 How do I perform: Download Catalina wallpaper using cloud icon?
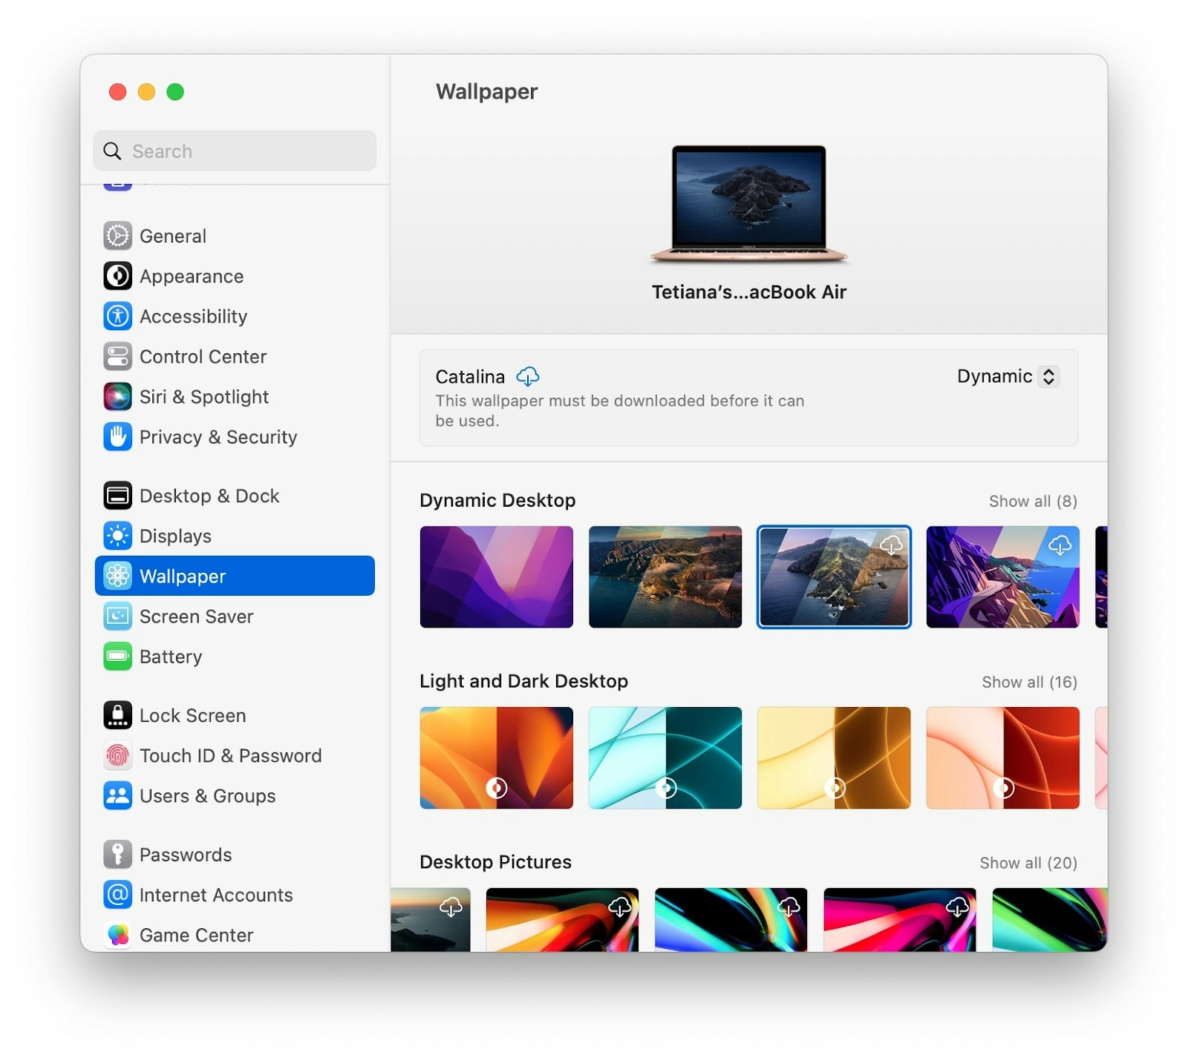coord(528,377)
